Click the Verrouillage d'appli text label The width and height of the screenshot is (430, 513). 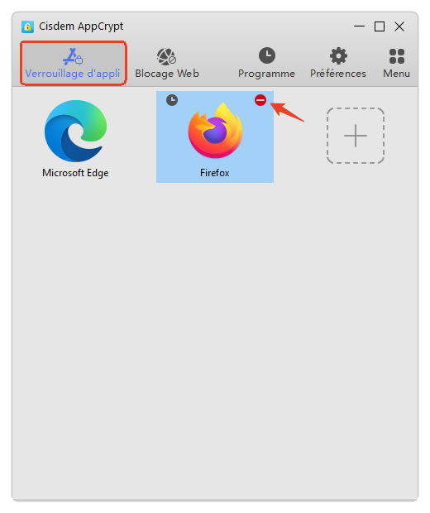(73, 74)
